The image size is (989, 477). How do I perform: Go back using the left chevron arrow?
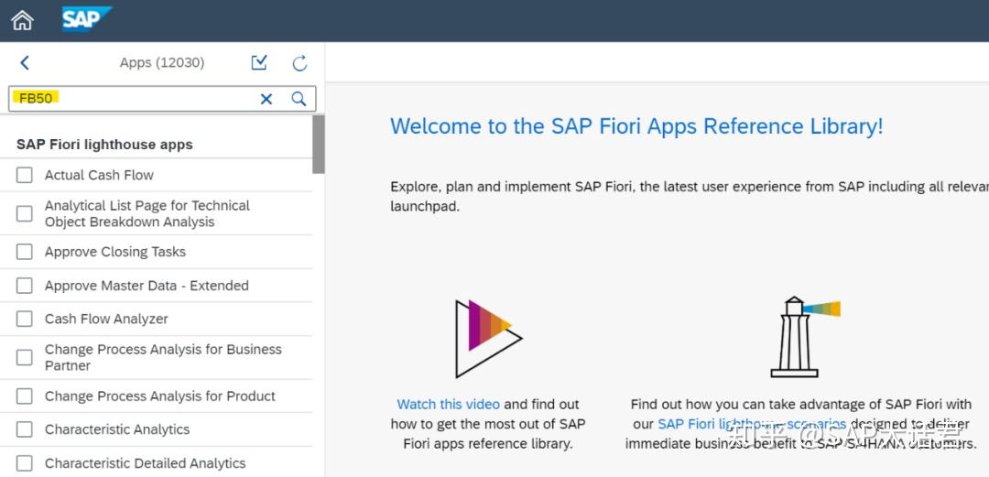(25, 63)
